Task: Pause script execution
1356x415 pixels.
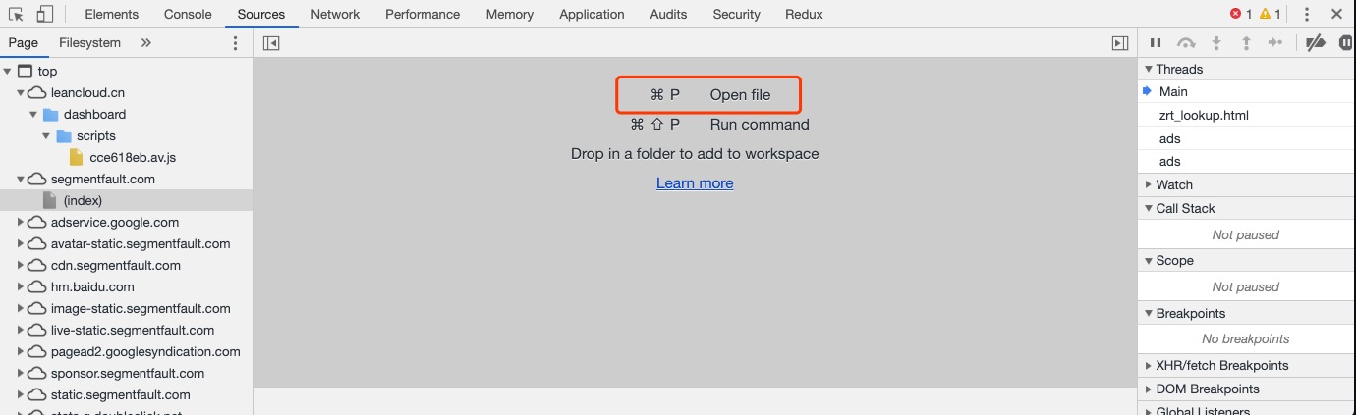Action: coord(1157,43)
